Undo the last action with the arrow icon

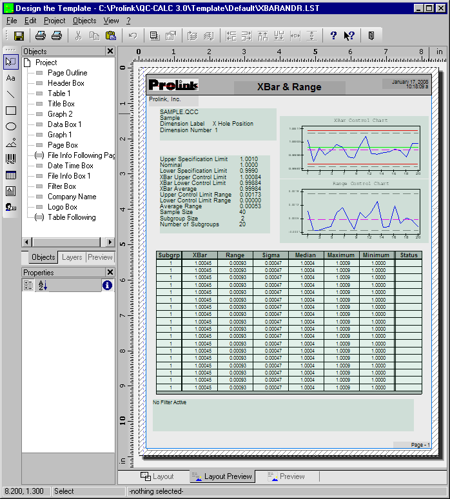point(133,35)
